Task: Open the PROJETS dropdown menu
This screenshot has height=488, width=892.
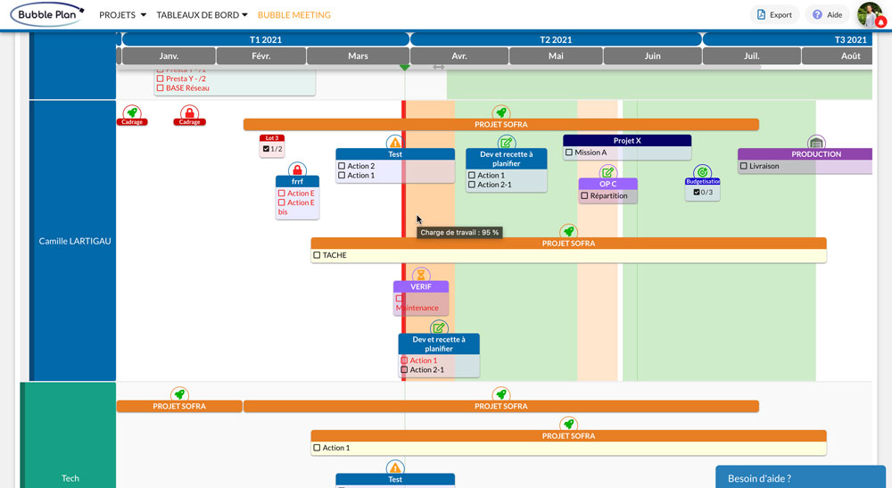Action: (x=122, y=15)
